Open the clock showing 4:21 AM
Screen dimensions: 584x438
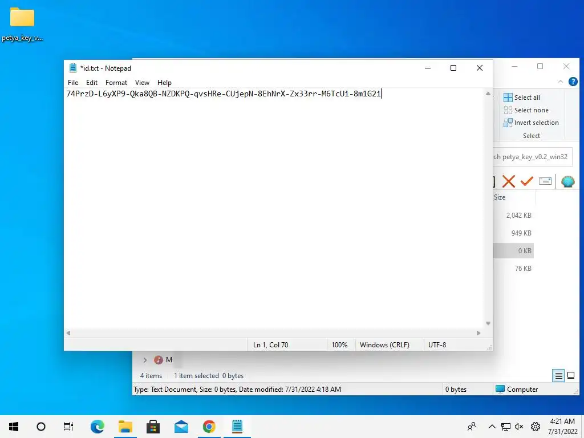click(562, 427)
